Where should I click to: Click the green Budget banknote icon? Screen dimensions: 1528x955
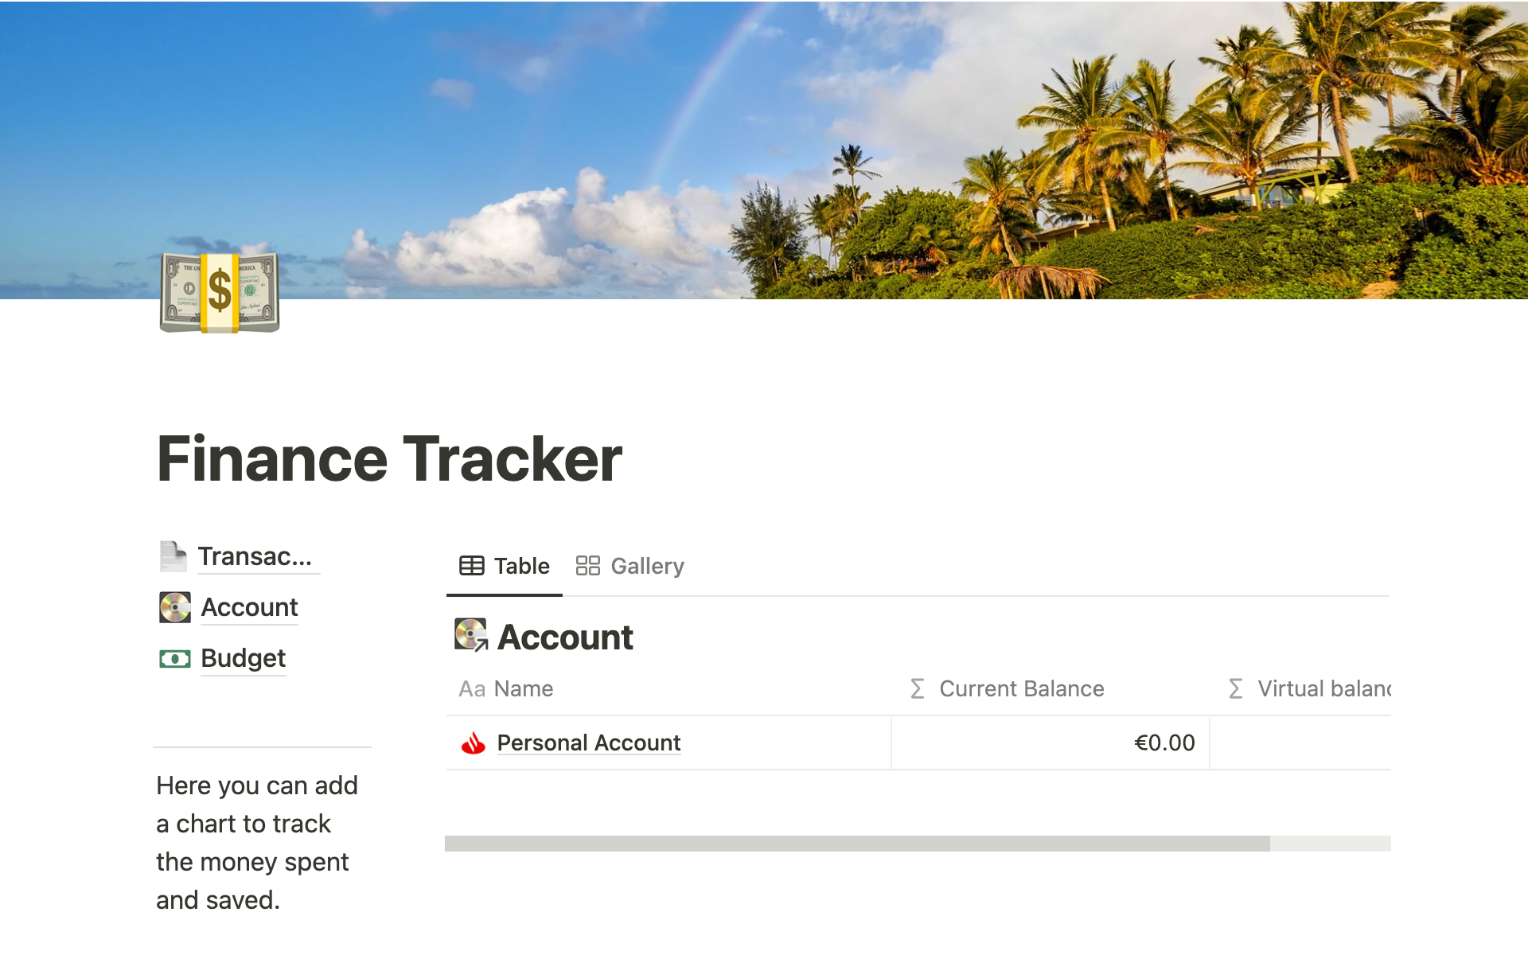tap(174, 658)
